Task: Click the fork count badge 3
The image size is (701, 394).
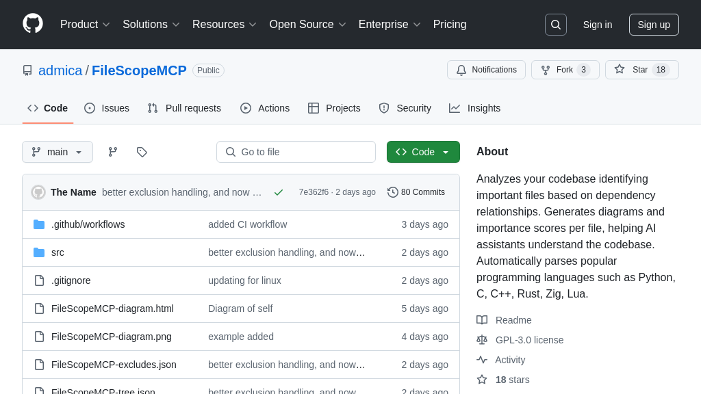Action: point(583,70)
